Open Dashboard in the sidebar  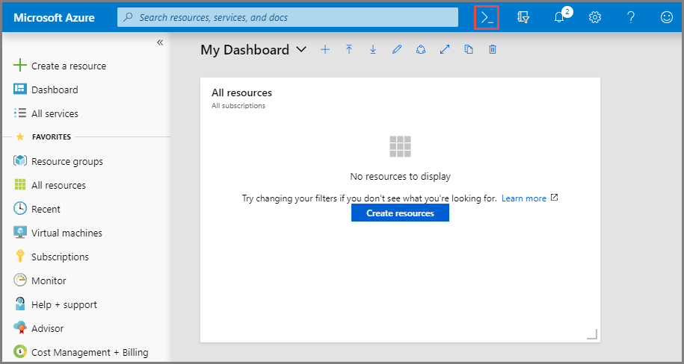[x=55, y=90]
